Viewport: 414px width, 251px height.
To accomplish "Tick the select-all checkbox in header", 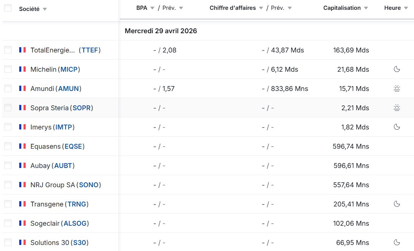I will (8, 8).
